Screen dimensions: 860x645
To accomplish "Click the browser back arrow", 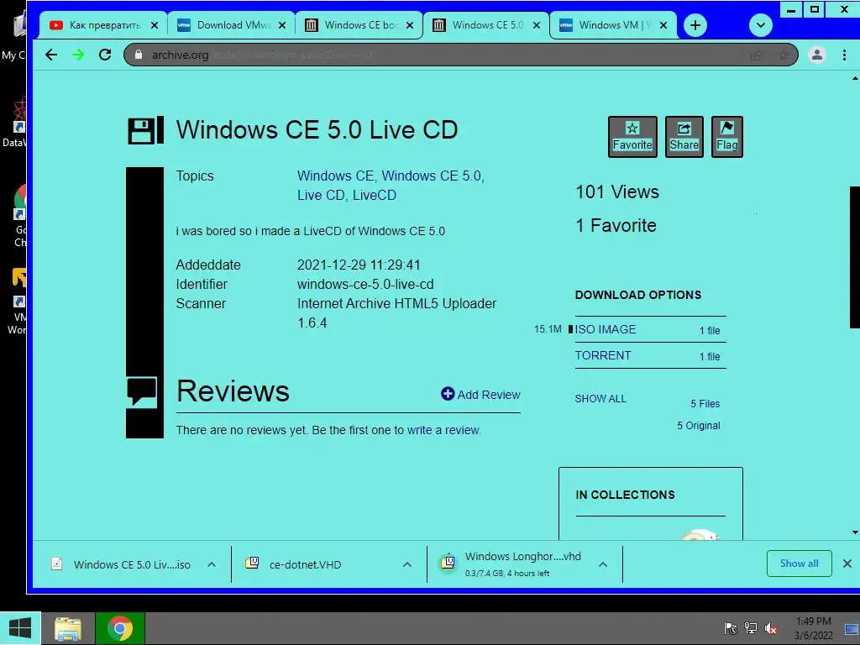I will (51, 55).
